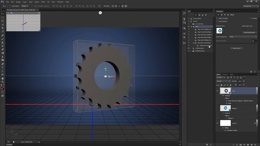
Task: Open the Texture Mapping dropdown
Action: coord(243,37)
